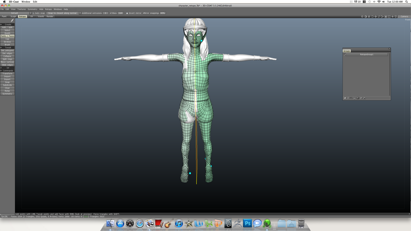This screenshot has width=411, height=231.
Task: Open the magnify view icon in top toolbar
Action: pyautogui.click(x=379, y=16)
